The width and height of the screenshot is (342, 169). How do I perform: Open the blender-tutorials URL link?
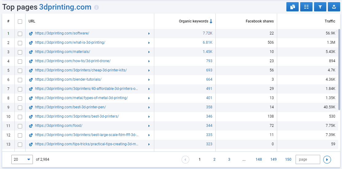[x=68, y=79]
